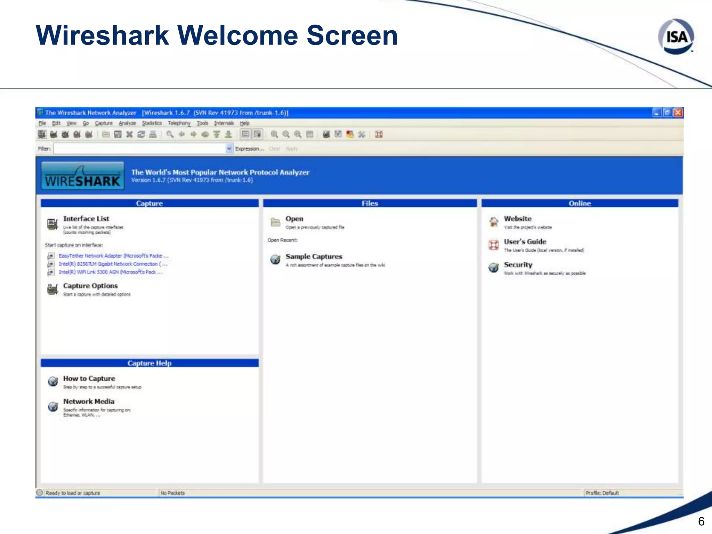Screen dimensions: 712x534
Task: Click the Expression... button
Action: point(249,149)
